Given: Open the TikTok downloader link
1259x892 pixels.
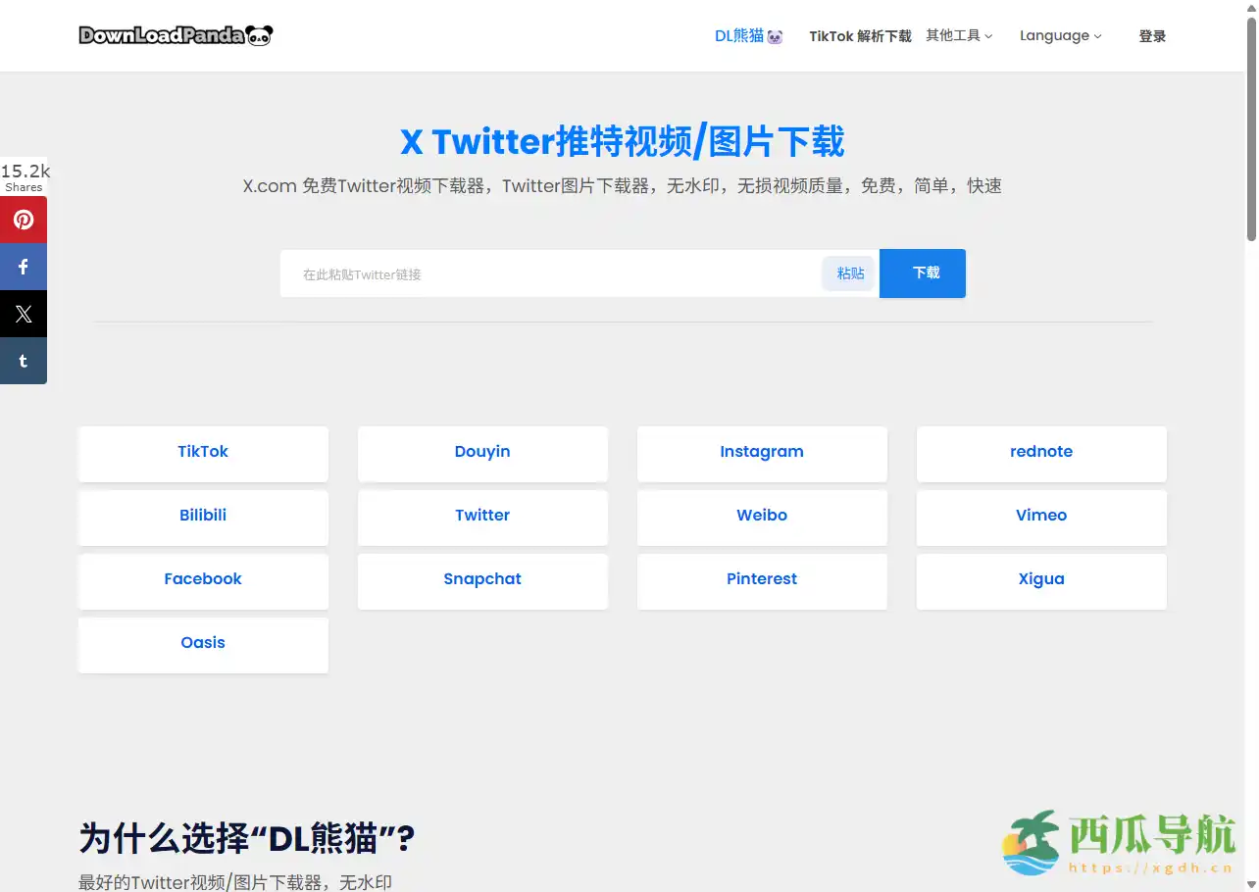Looking at the screenshot, I should tap(203, 452).
